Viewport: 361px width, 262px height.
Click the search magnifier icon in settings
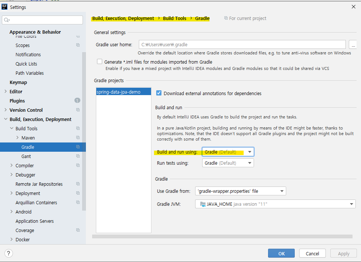click(x=7, y=20)
